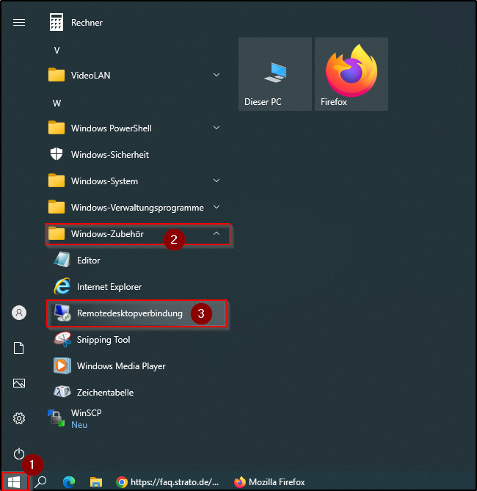The image size is (477, 491).
Task: Open Remotedesktopverbindung icon
Action: pos(62,313)
